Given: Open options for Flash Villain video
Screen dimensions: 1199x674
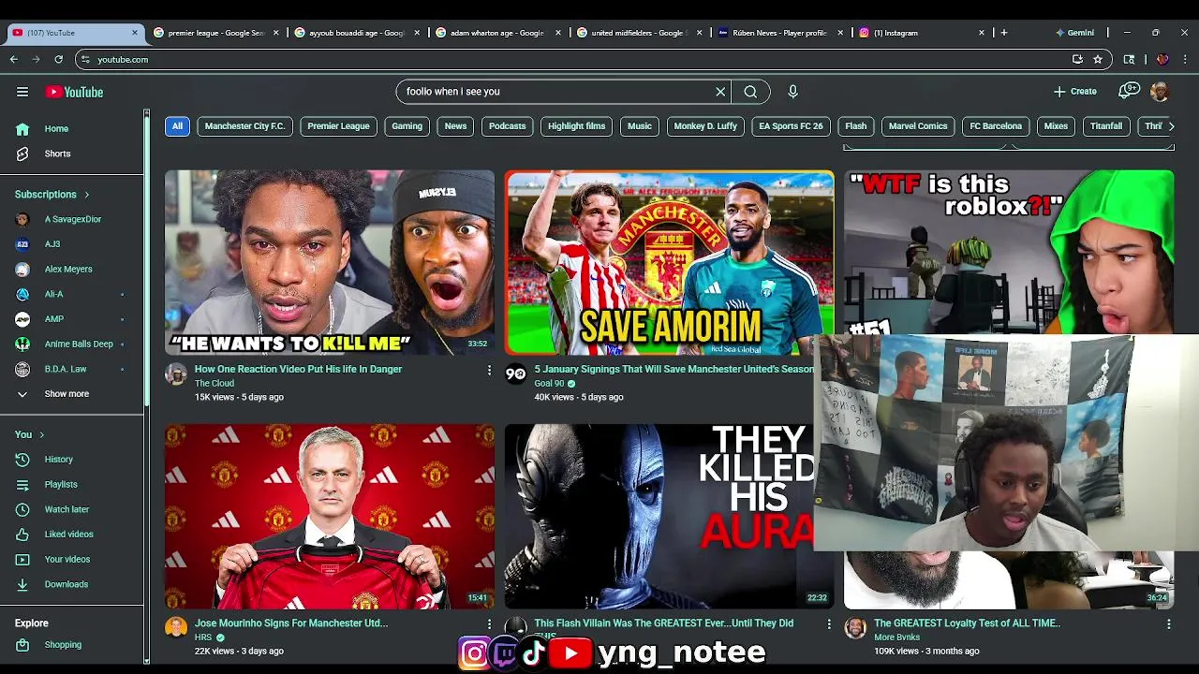Looking at the screenshot, I should 828,624.
